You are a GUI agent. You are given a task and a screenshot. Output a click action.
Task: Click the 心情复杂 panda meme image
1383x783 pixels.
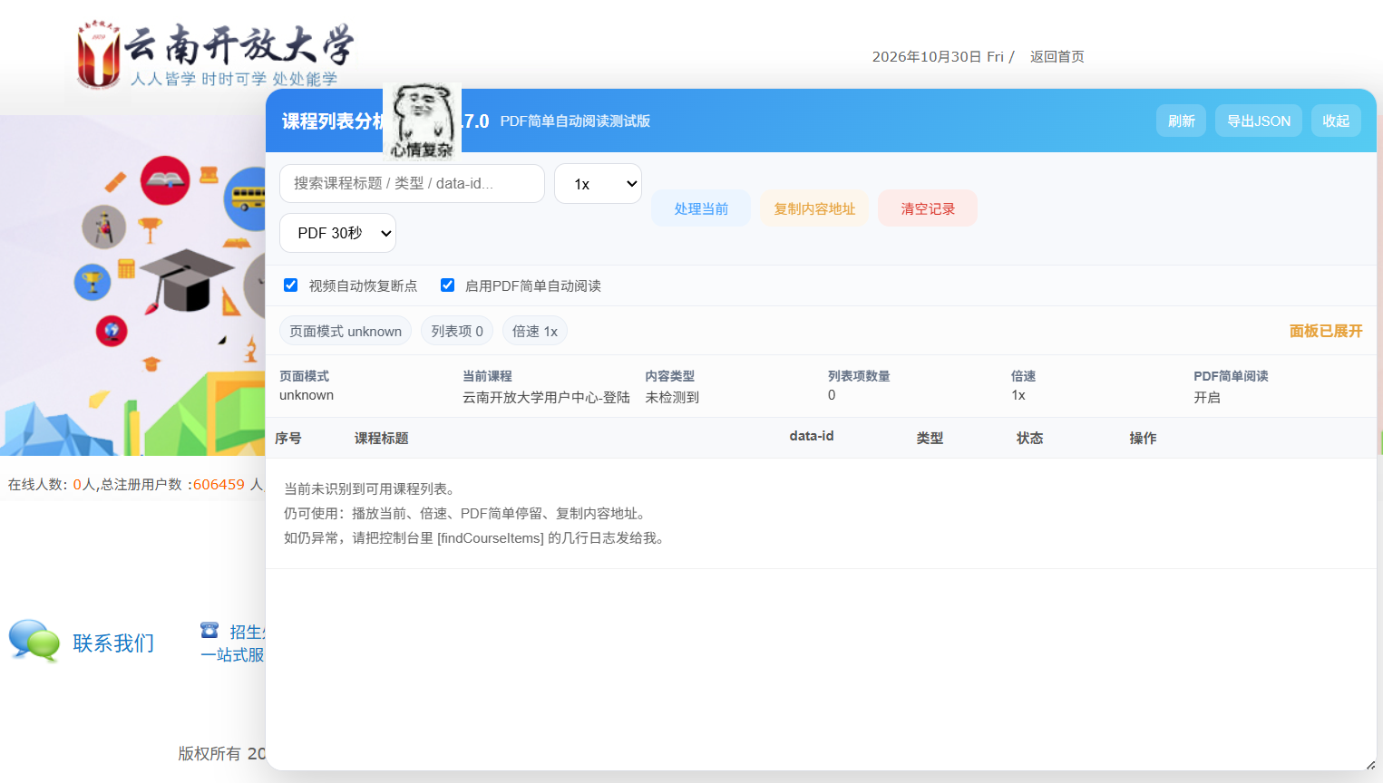click(x=423, y=121)
